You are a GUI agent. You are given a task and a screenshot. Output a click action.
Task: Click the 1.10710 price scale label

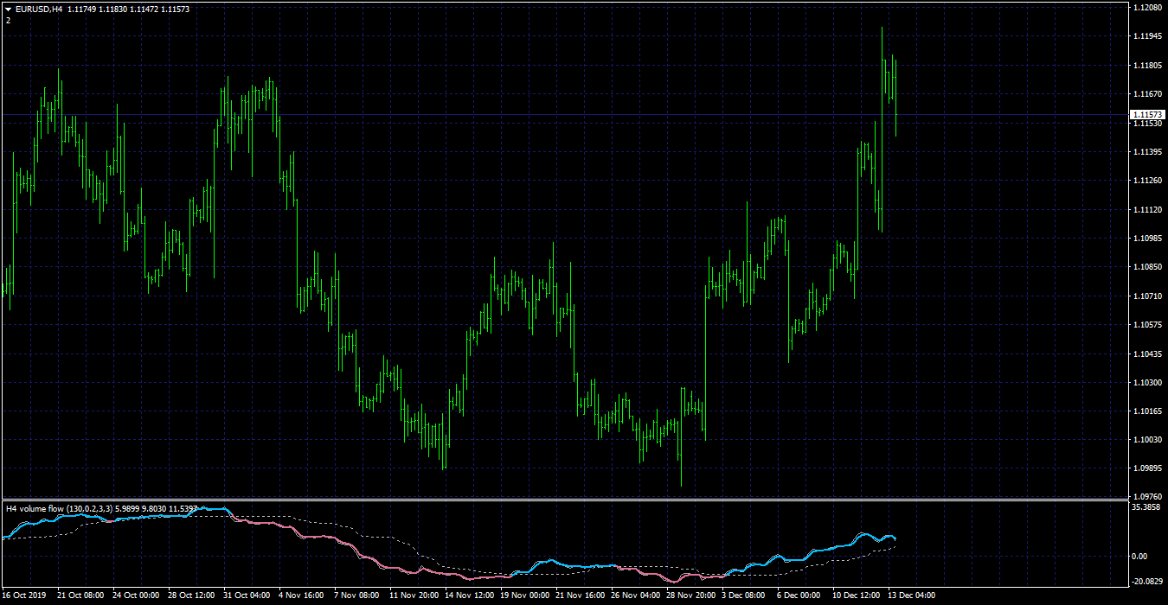coord(1146,296)
